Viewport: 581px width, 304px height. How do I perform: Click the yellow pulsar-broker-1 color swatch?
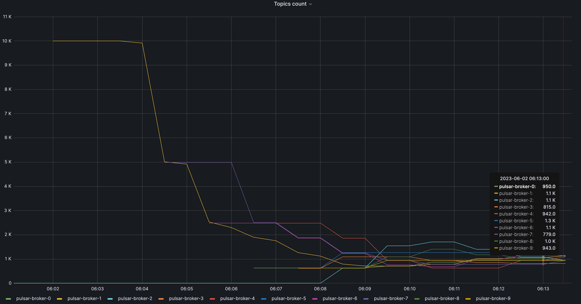[x=60, y=298]
